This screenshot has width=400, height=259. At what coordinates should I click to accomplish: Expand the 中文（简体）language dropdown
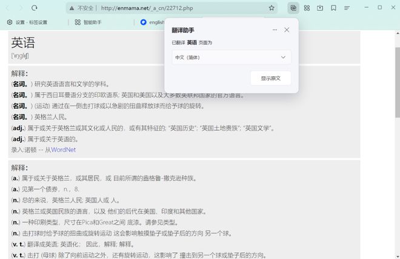[x=232, y=57]
